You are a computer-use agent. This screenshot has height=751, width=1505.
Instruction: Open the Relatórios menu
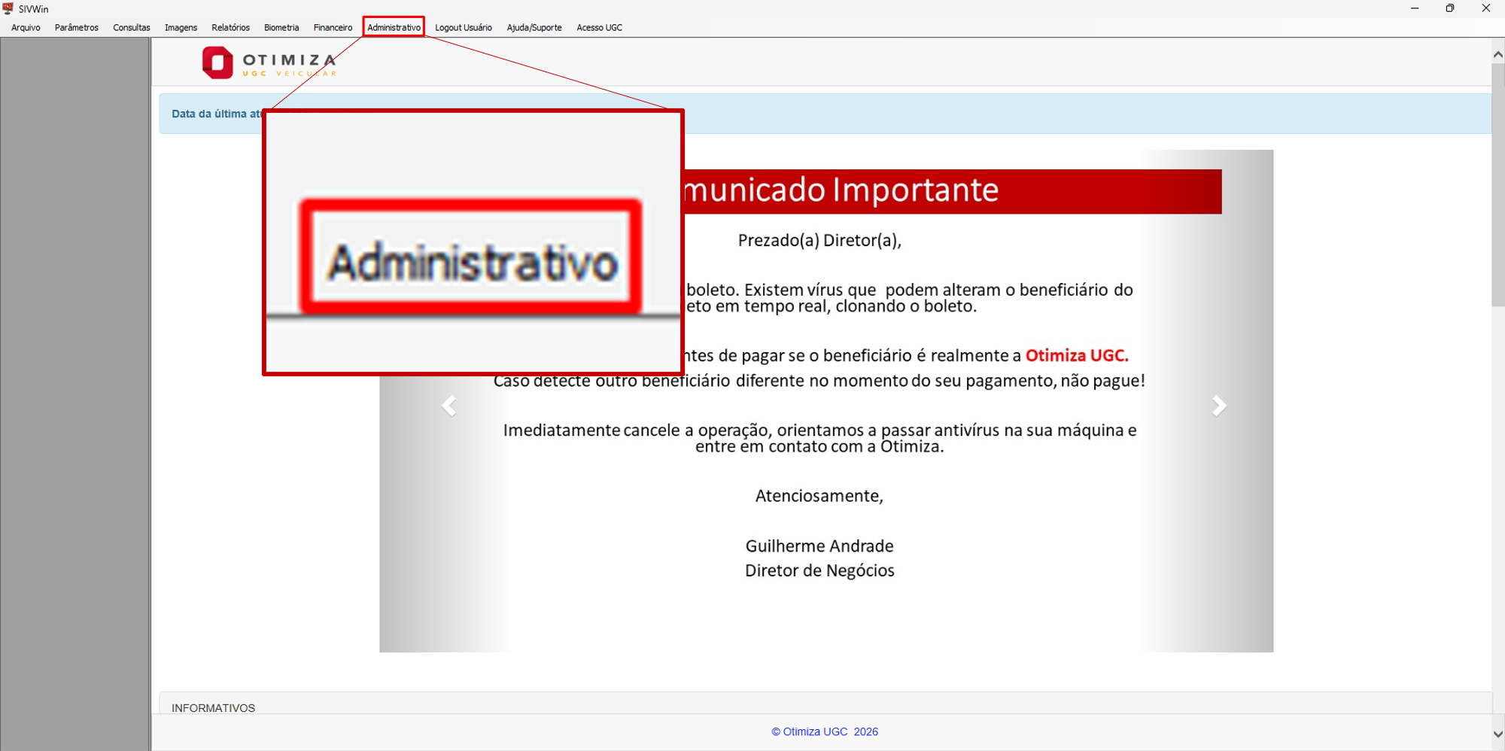tap(230, 28)
